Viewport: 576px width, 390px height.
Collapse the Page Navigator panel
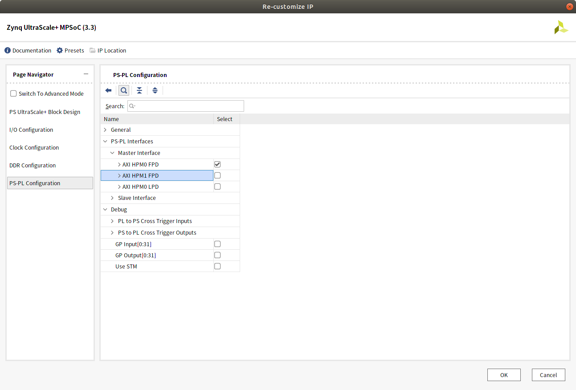point(86,74)
